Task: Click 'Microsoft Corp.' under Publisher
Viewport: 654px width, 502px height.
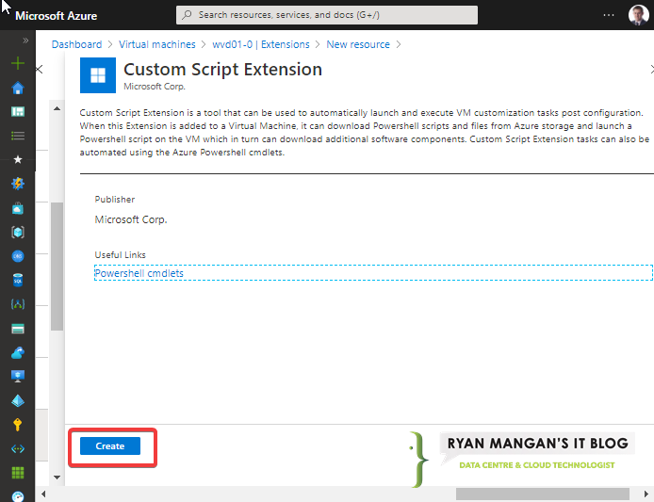Action: [131, 219]
